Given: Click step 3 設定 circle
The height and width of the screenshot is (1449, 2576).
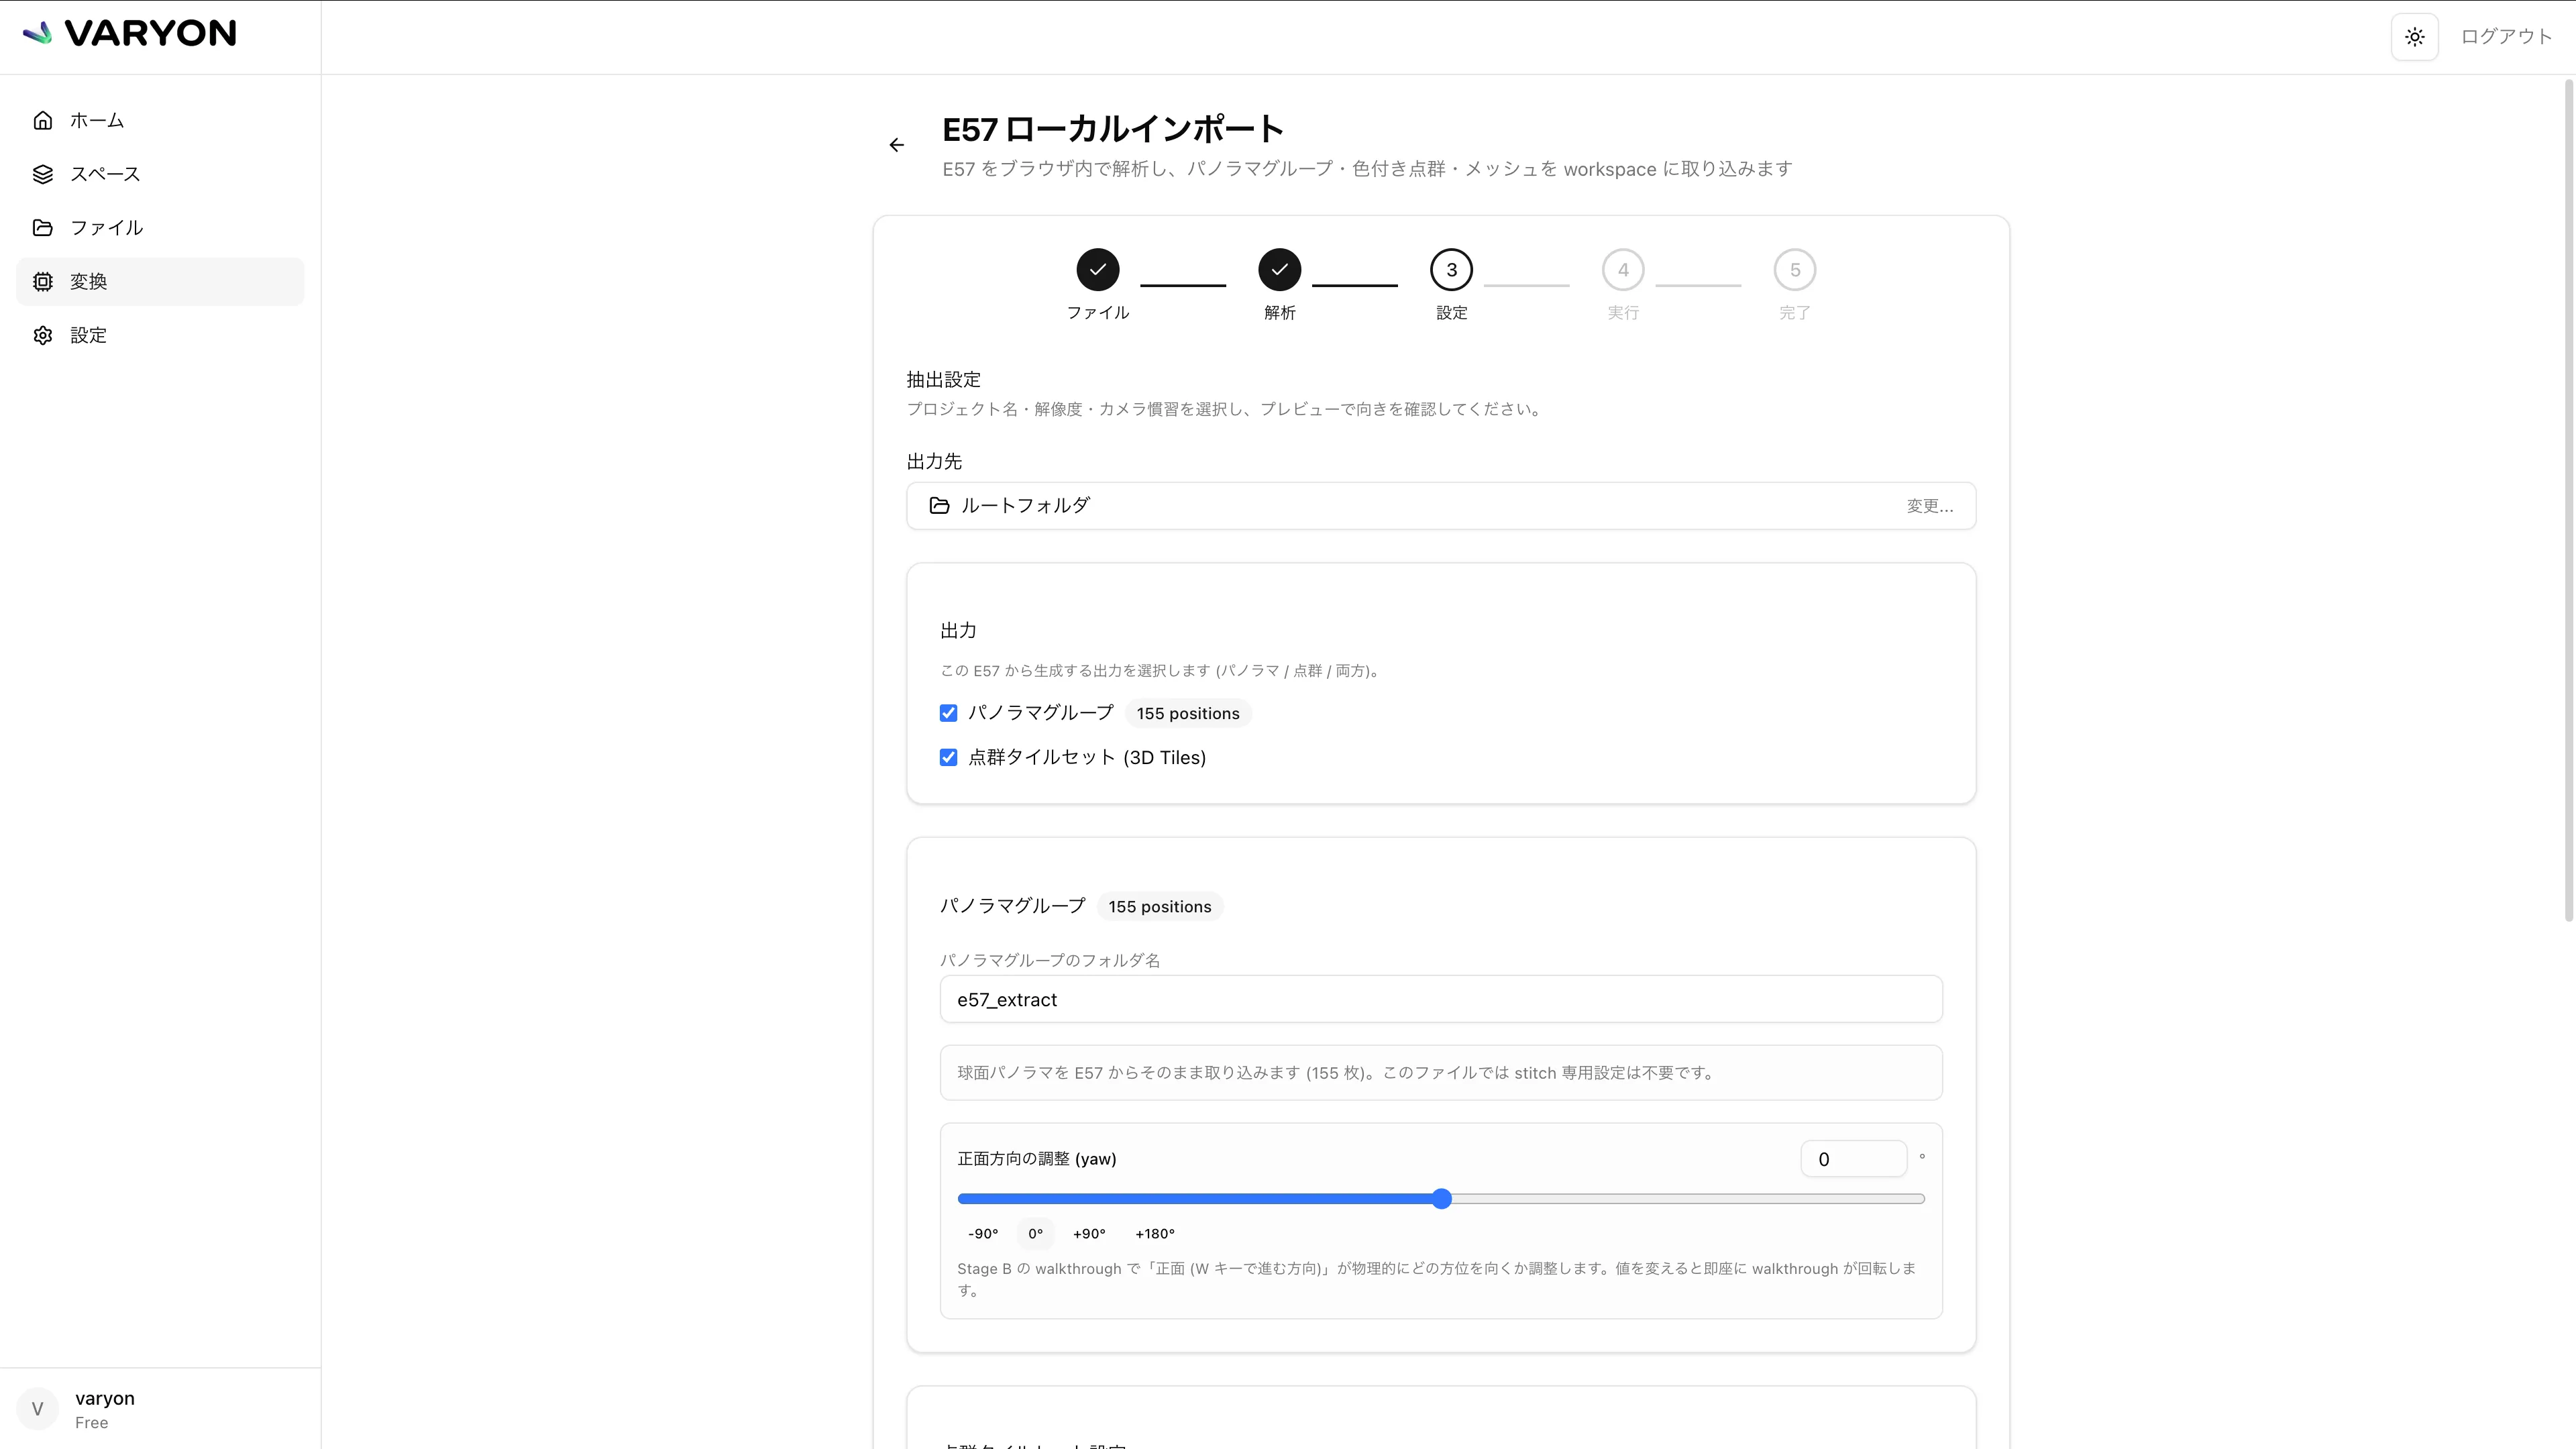Looking at the screenshot, I should (1451, 269).
